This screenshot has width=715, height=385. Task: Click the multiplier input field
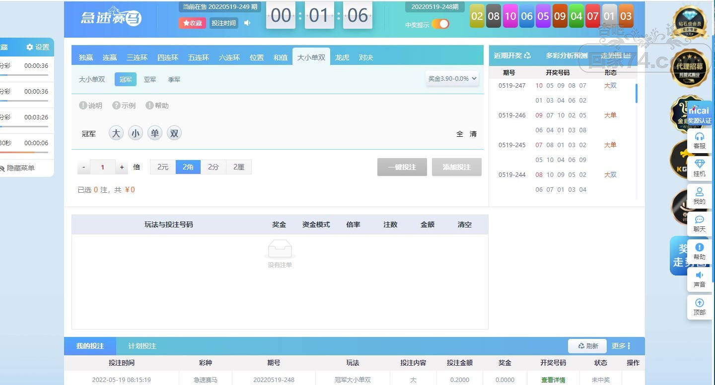[x=103, y=167]
